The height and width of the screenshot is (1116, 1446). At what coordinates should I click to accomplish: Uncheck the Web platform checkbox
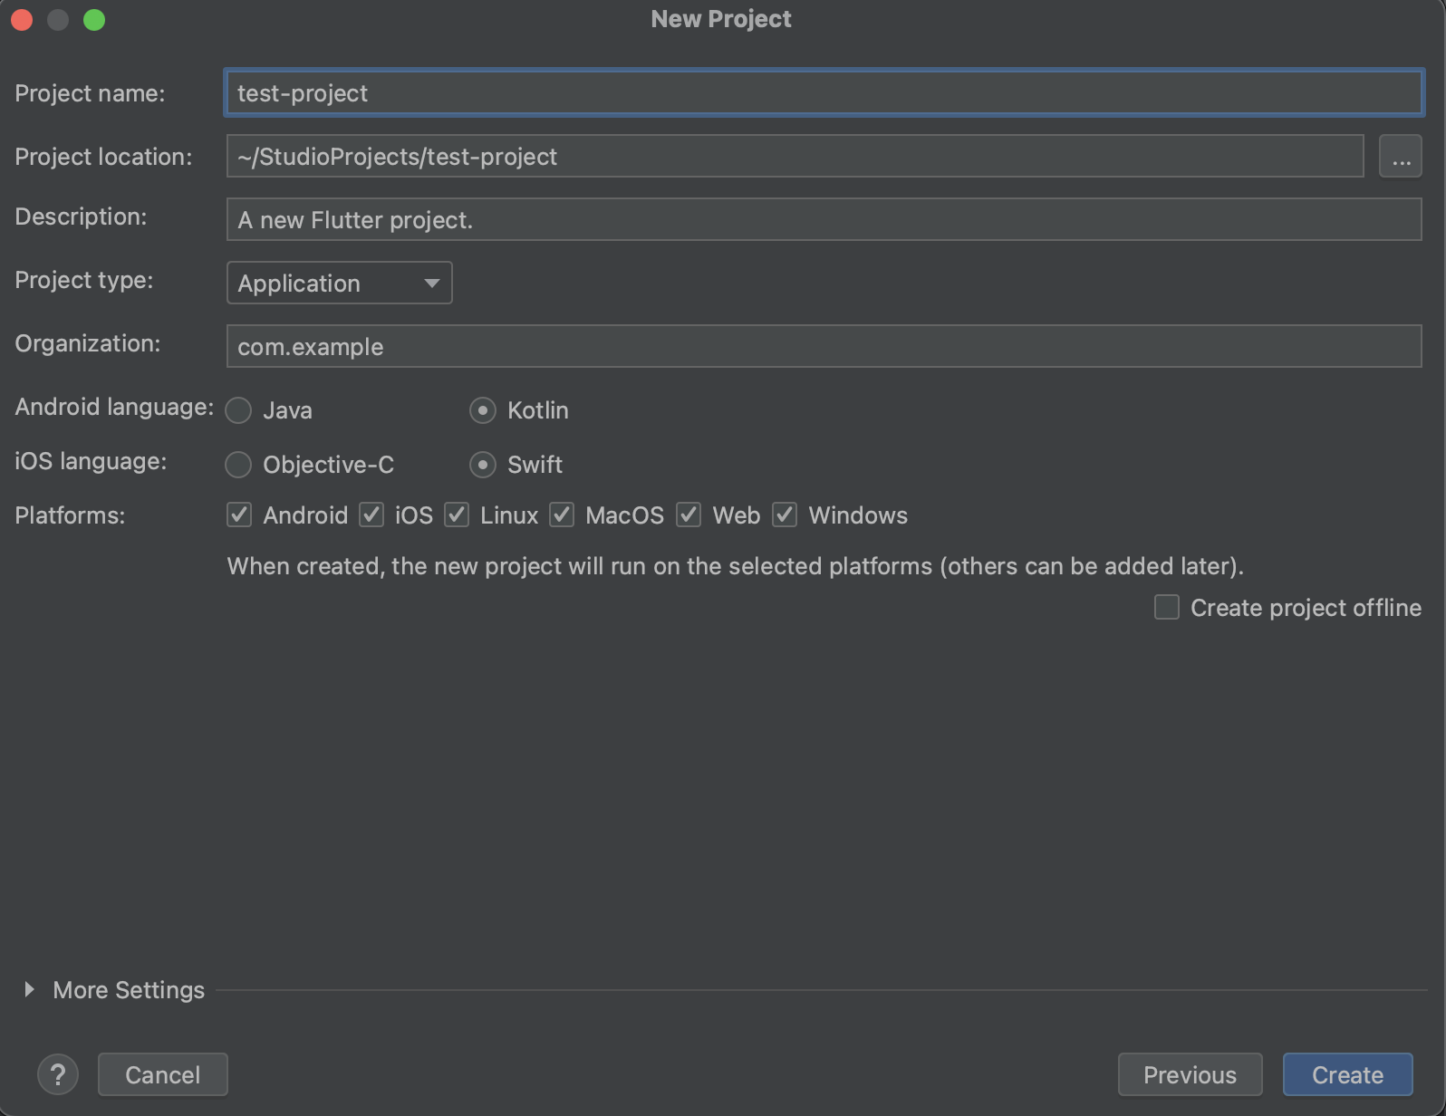[689, 515]
